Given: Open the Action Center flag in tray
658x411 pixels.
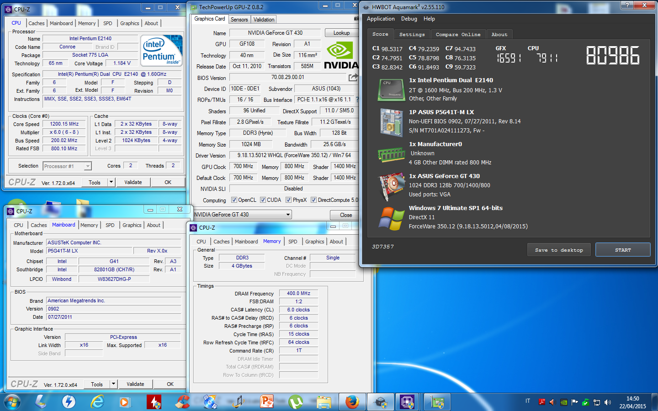Looking at the screenshot, I should pyautogui.click(x=575, y=402).
